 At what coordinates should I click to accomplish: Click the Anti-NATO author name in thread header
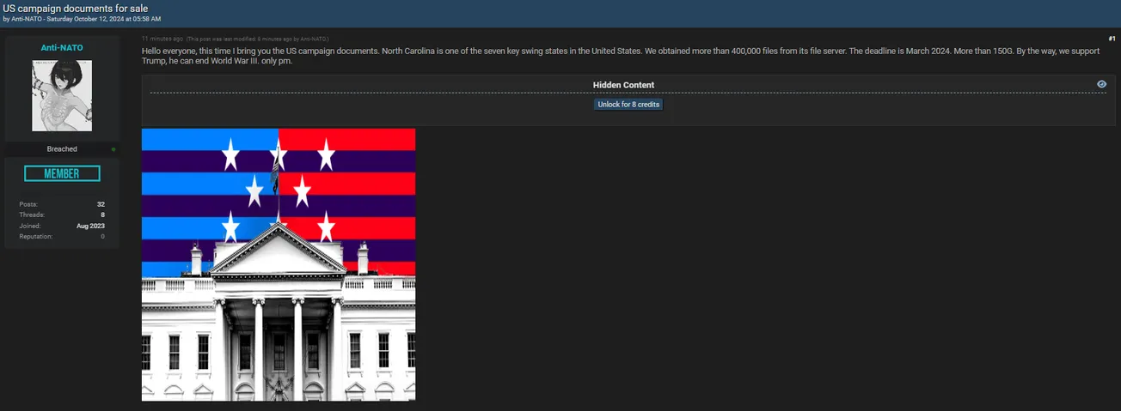(28, 19)
